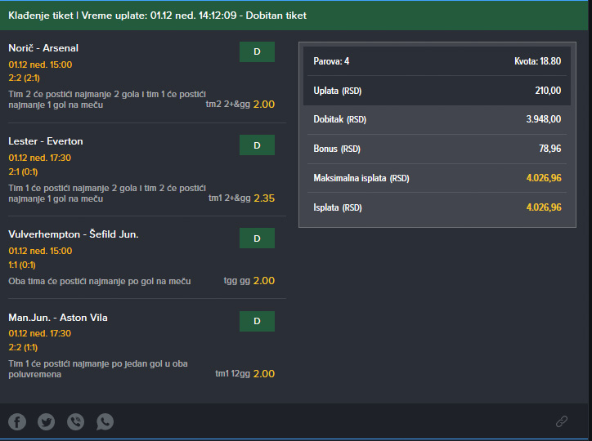The width and height of the screenshot is (592, 441).
Task: Share ticket via WhatsApp icon
Action: point(105,421)
